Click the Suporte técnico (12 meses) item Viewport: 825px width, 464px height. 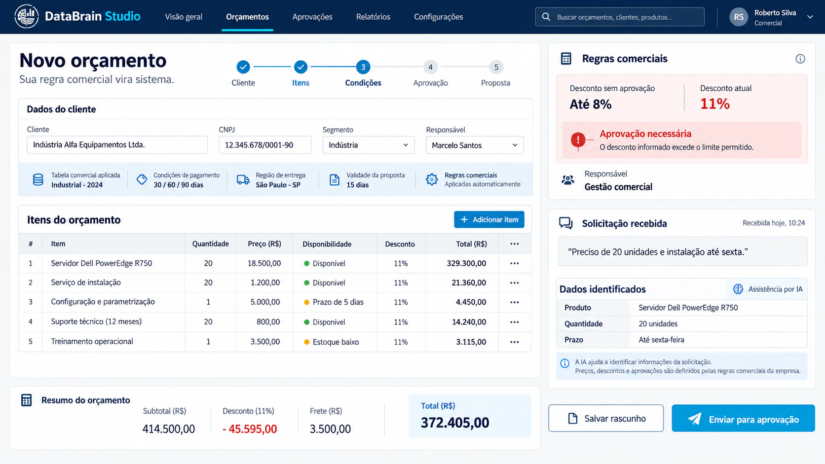96,321
